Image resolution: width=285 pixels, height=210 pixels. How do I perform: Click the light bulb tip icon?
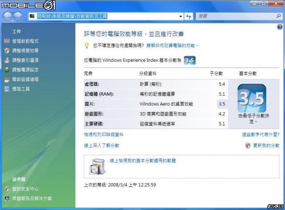87,45
